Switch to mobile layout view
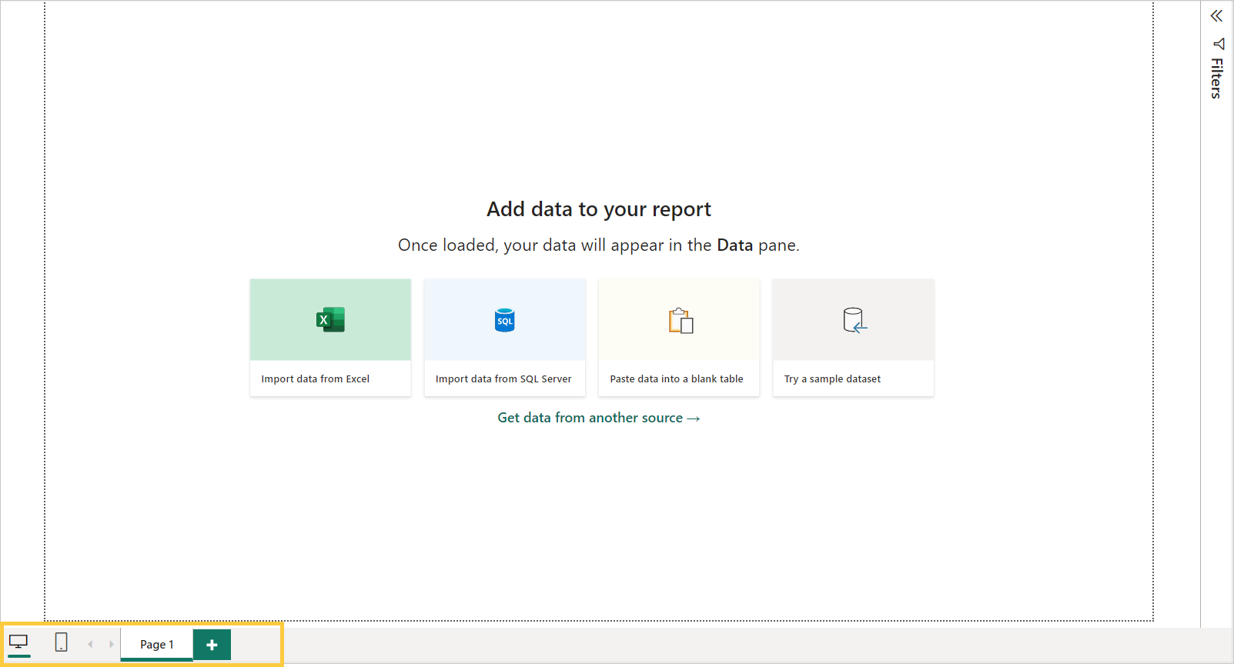Viewport: 1234px width, 667px height. point(62,642)
